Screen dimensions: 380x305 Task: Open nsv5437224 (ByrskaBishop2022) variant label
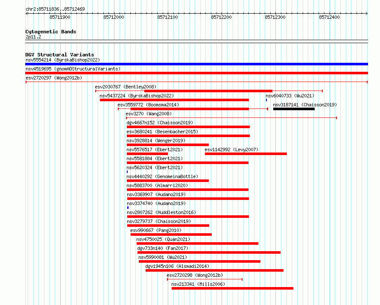[137, 96]
